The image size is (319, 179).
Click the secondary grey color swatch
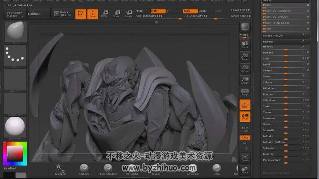click(x=21, y=175)
